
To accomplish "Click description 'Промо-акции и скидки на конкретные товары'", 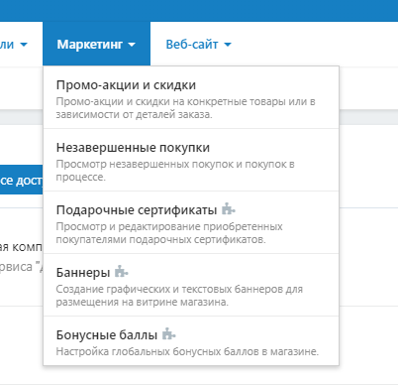I will coord(170,101).
